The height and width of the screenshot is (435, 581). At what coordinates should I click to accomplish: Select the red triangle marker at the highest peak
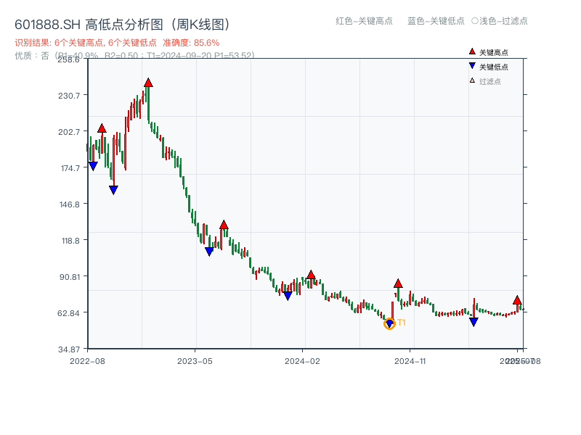tap(148, 83)
